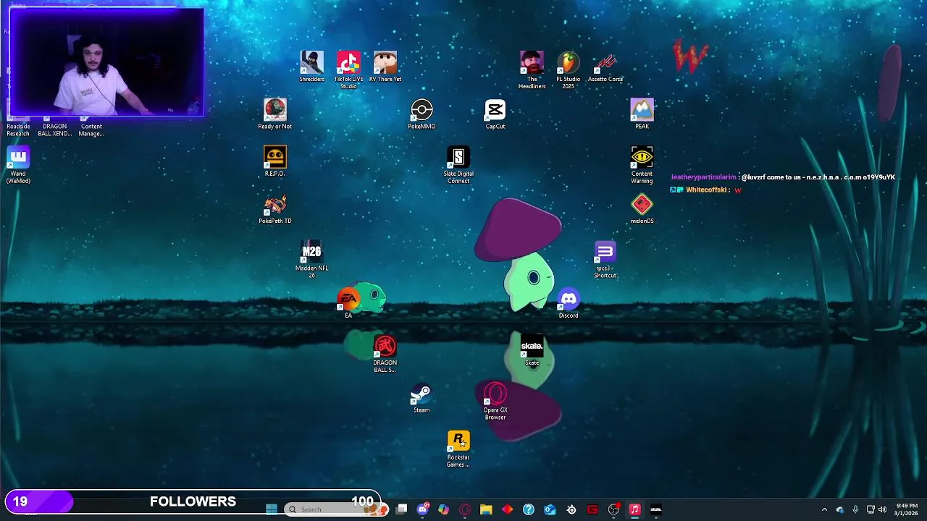
Task: Open Content Warning game icon
Action: [x=642, y=165]
